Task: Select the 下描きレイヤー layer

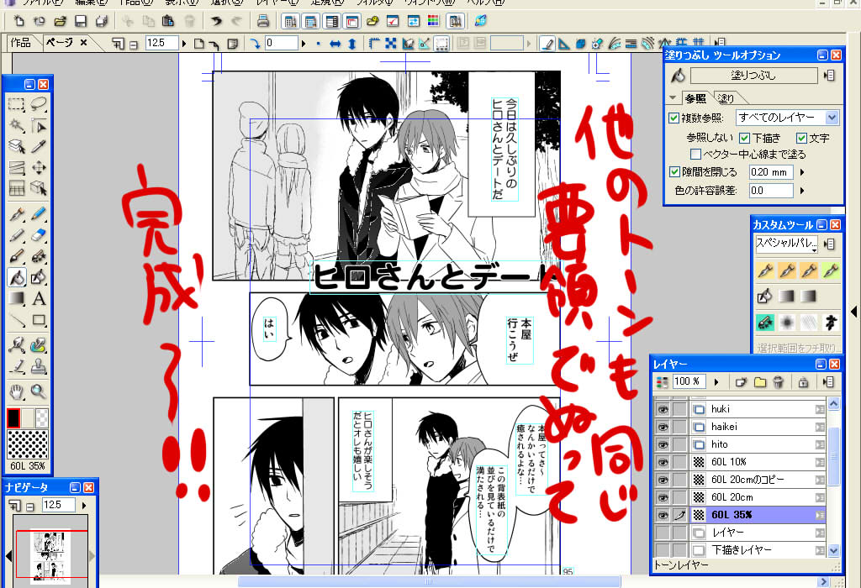Action: point(758,549)
